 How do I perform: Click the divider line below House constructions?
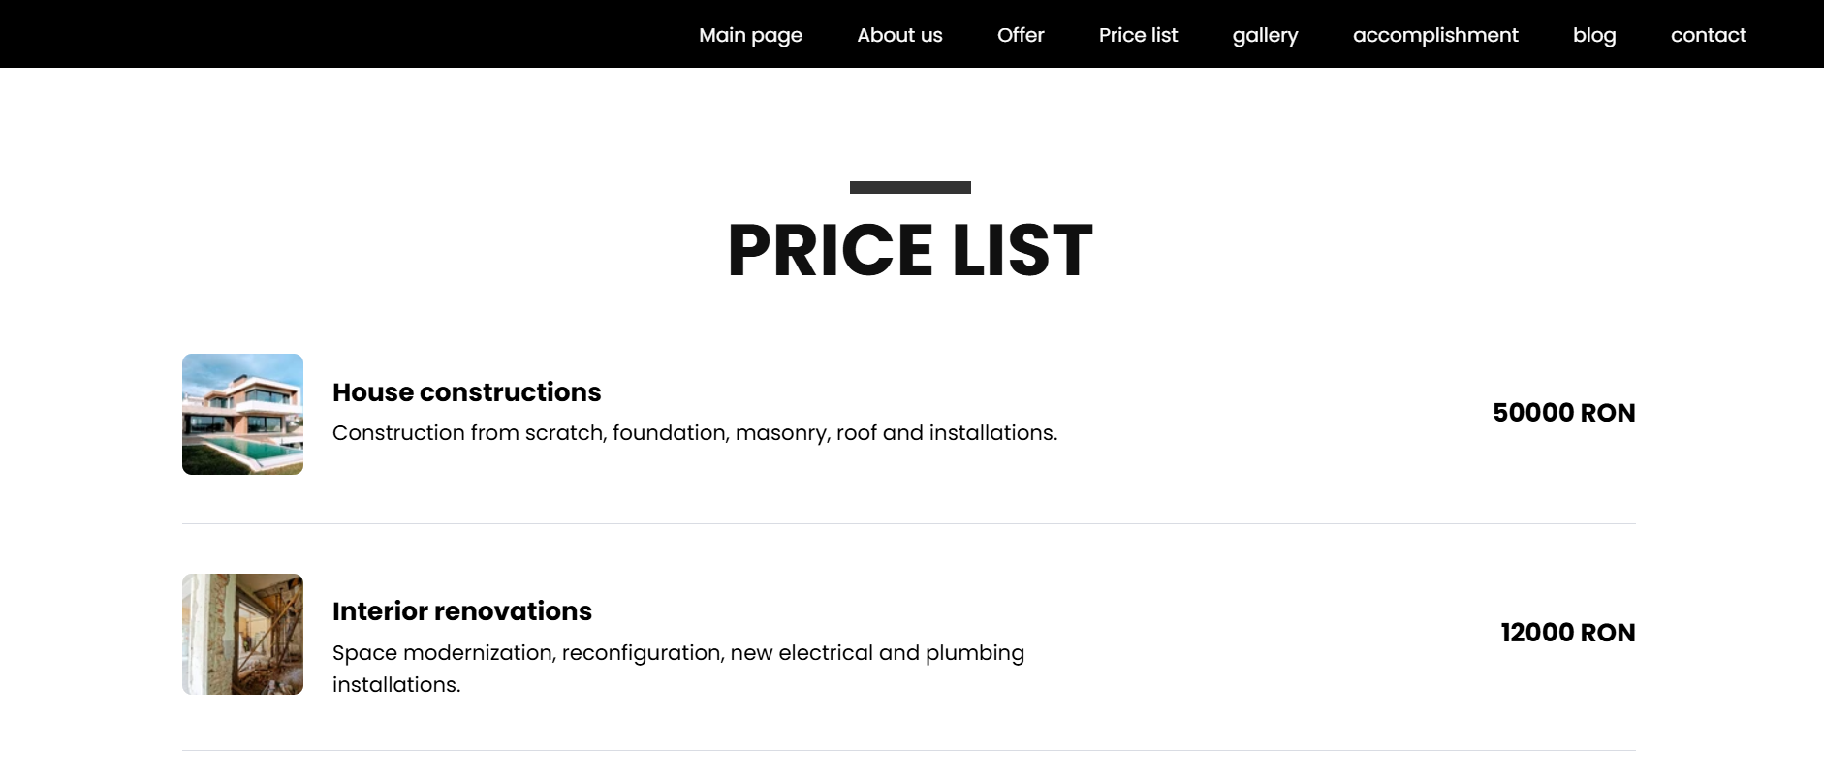tap(909, 523)
